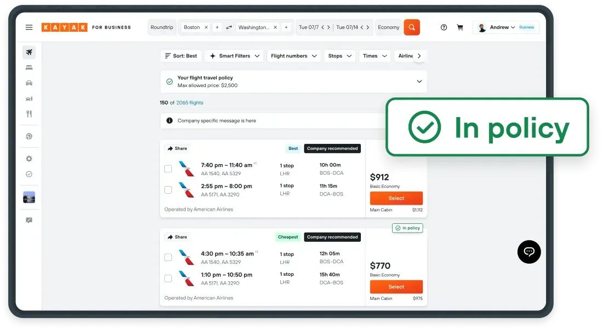Click the Business badge next to Andrew
The width and height of the screenshot is (604, 330).
pyautogui.click(x=527, y=27)
